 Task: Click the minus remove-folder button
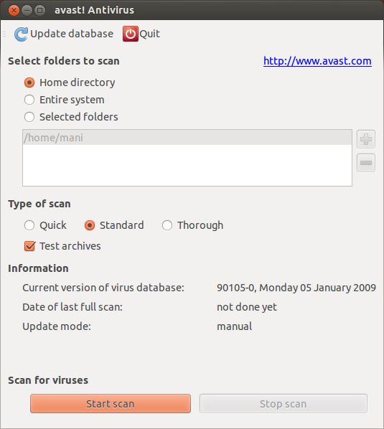(x=365, y=163)
